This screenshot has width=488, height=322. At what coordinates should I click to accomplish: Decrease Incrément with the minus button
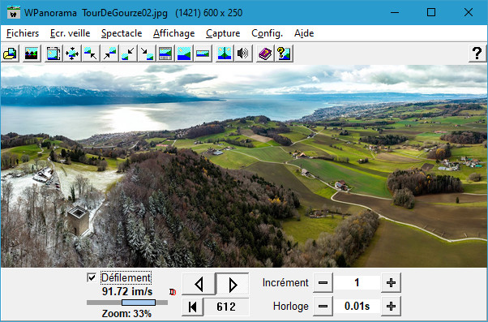point(323,283)
